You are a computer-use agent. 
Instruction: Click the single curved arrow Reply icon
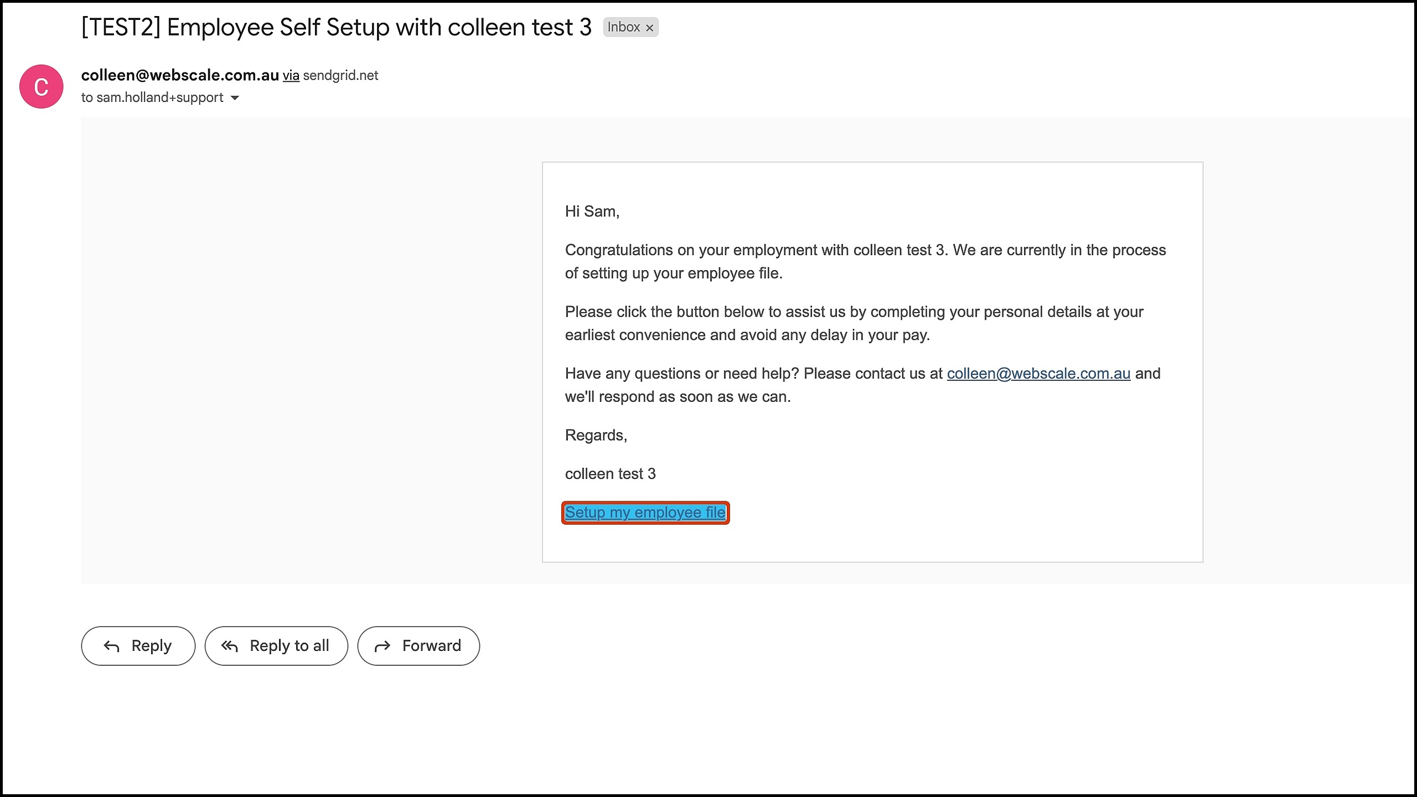click(x=111, y=646)
